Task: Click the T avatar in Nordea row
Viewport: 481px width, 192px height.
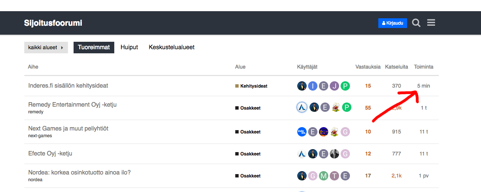Action: point(334,176)
